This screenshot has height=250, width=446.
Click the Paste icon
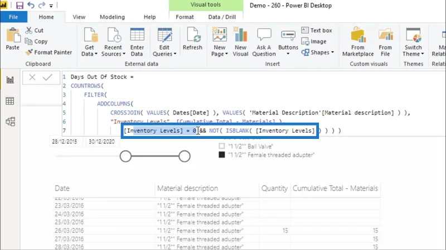(13, 36)
